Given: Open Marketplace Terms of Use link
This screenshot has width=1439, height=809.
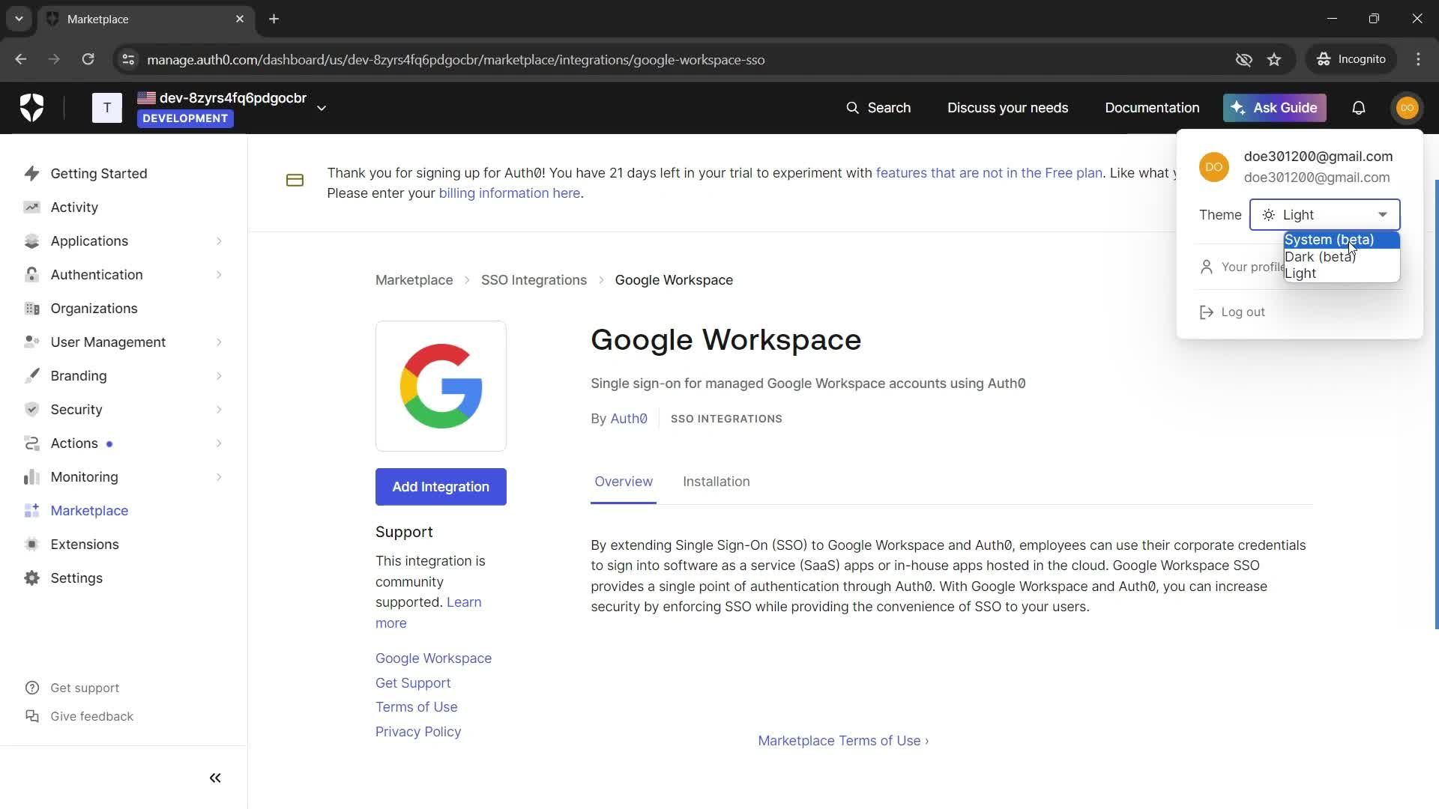Looking at the screenshot, I should tap(843, 741).
